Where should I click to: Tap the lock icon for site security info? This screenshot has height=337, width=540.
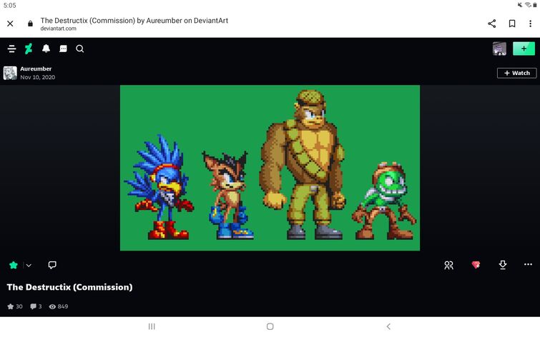click(x=30, y=24)
